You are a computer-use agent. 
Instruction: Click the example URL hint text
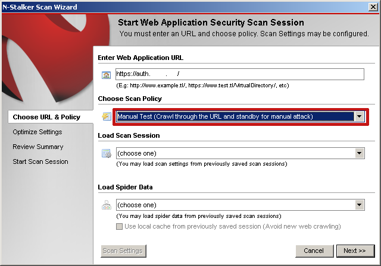pos(202,85)
